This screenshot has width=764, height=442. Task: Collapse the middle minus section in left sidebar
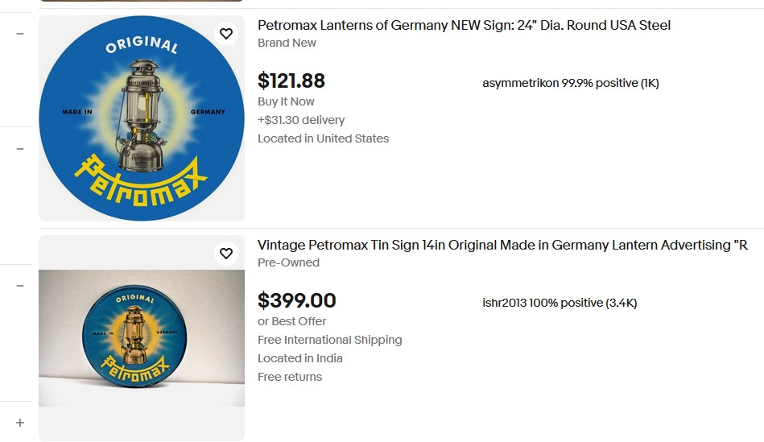[x=20, y=149]
